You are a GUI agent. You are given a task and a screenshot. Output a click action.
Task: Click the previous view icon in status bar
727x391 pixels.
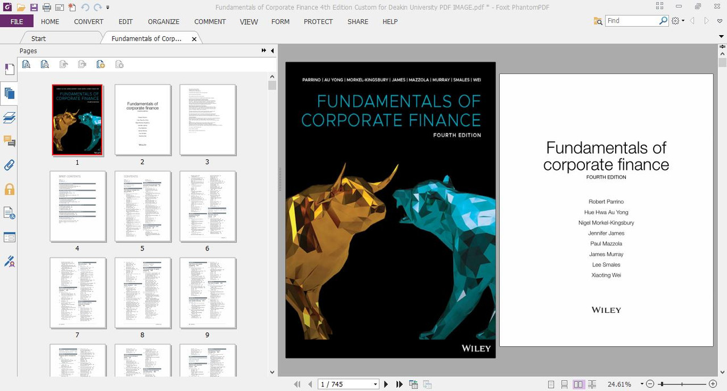413,384
